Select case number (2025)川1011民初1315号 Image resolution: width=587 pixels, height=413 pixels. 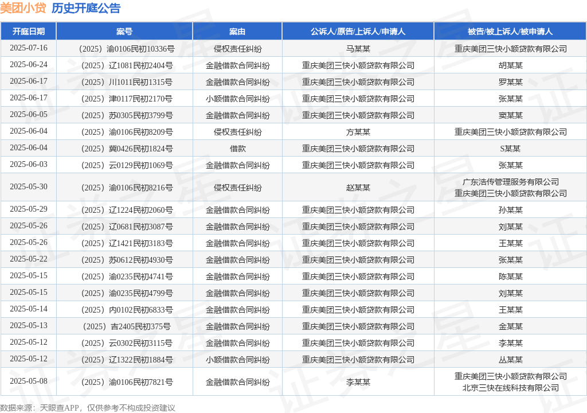point(127,82)
